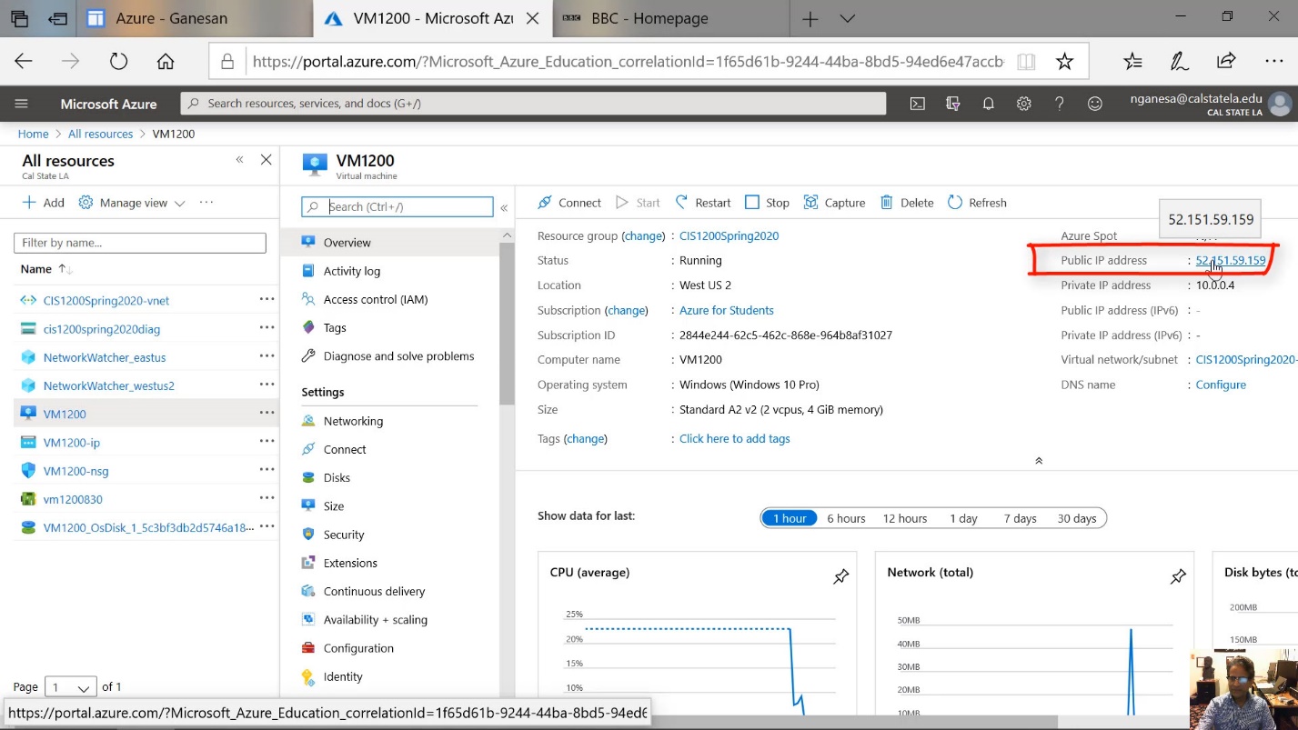
Task: Click the feedback smiley icon
Action: pos(1095,104)
